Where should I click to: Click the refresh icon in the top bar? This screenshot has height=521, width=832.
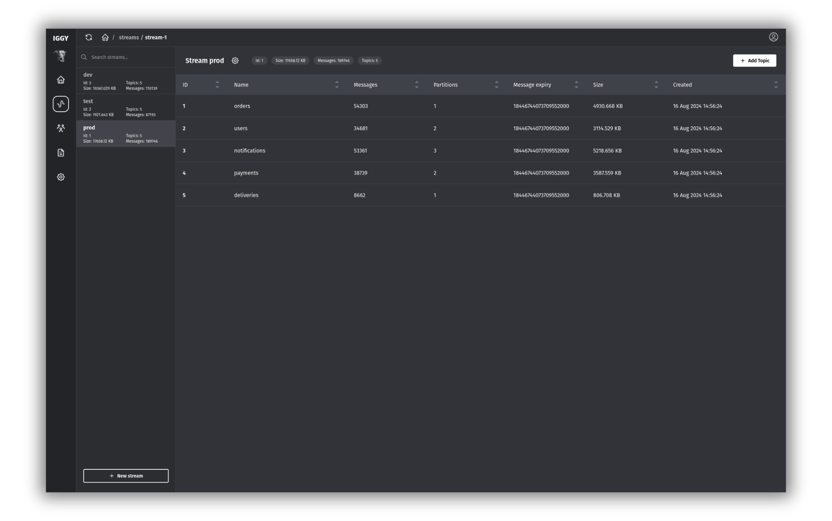pos(89,37)
